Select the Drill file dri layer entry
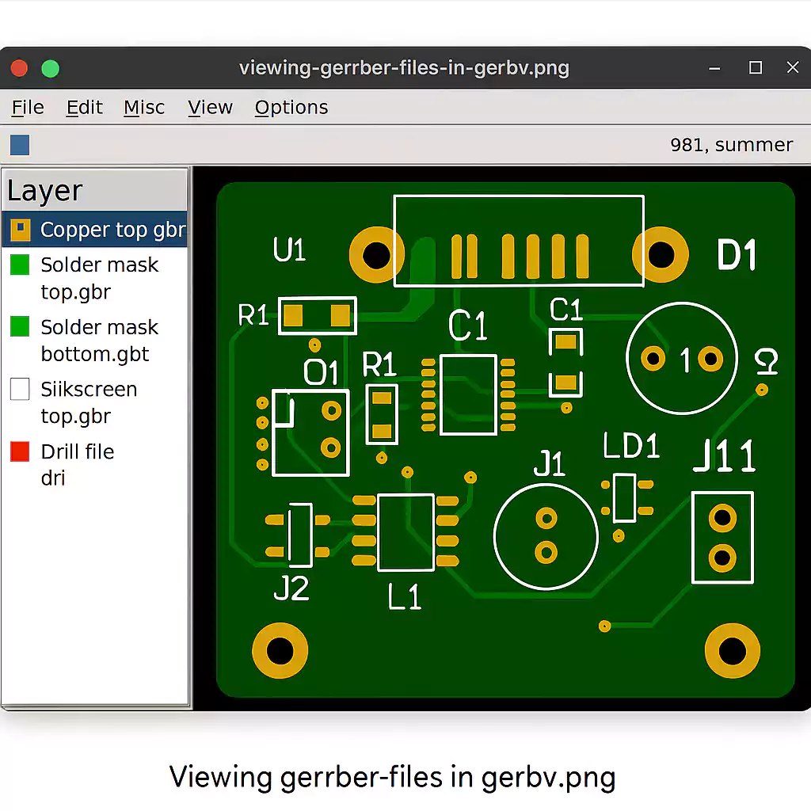This screenshot has height=811, width=811. point(76,464)
